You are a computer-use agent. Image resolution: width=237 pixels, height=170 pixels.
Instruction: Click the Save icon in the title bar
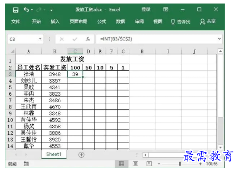(x=15, y=10)
